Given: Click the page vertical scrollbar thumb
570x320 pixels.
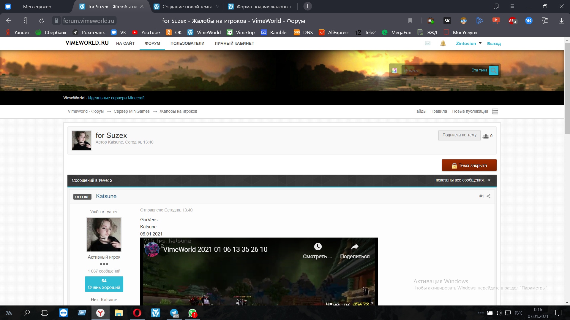Looking at the screenshot, I should click(x=567, y=89).
